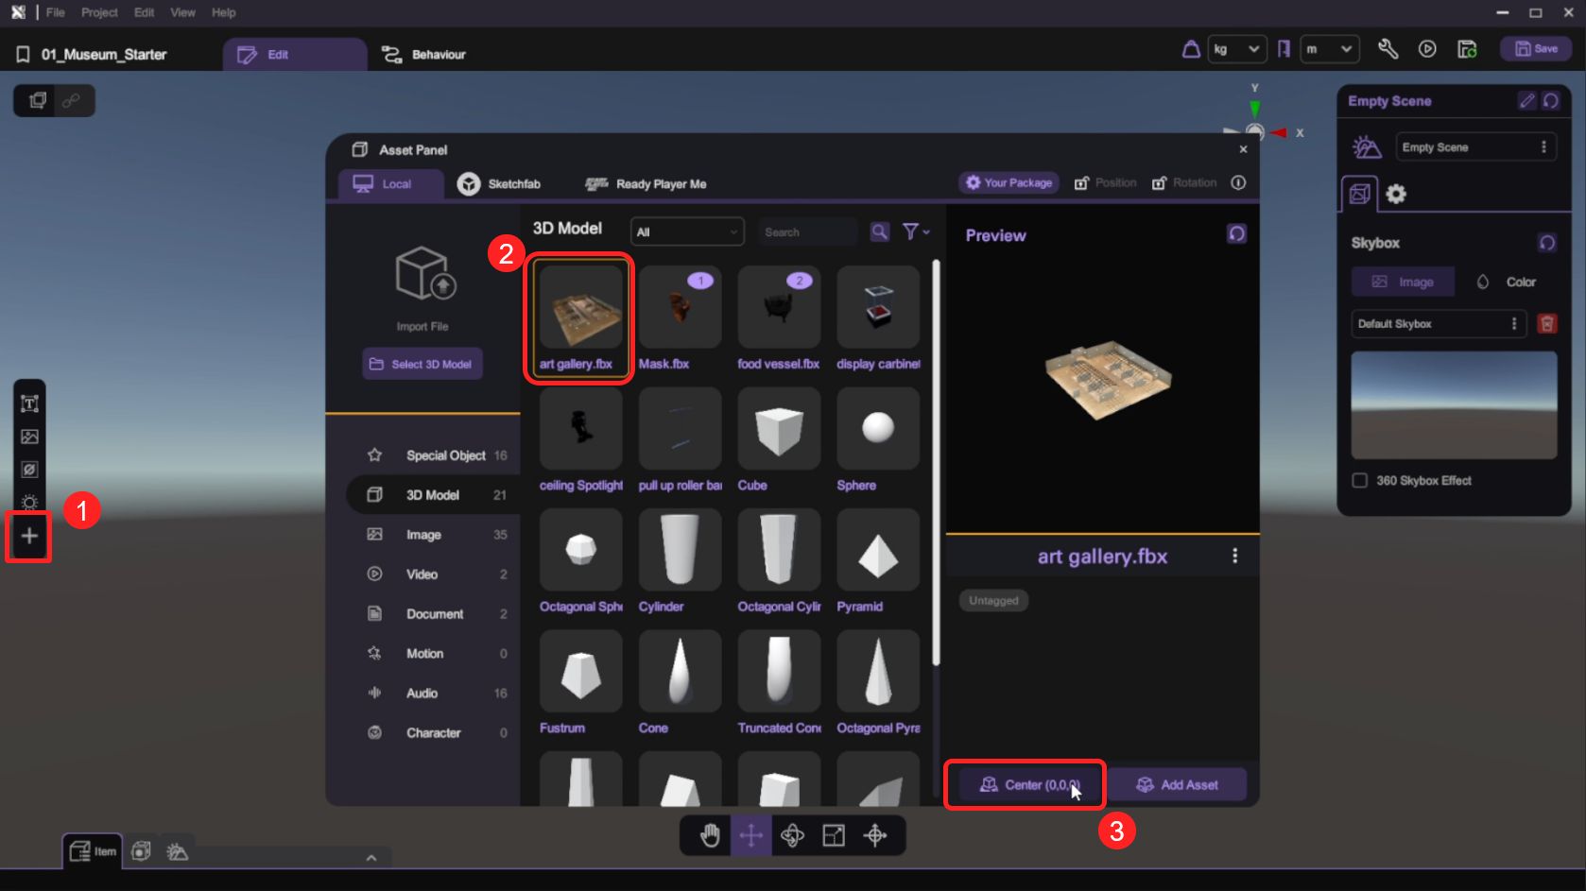The width and height of the screenshot is (1586, 891).
Task: Toggle the Rotation option in Asset Panel
Action: (1183, 183)
